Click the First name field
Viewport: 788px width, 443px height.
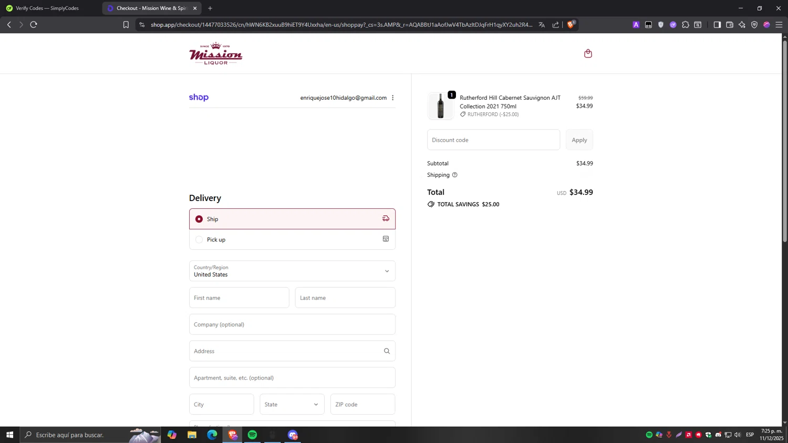pyautogui.click(x=239, y=298)
